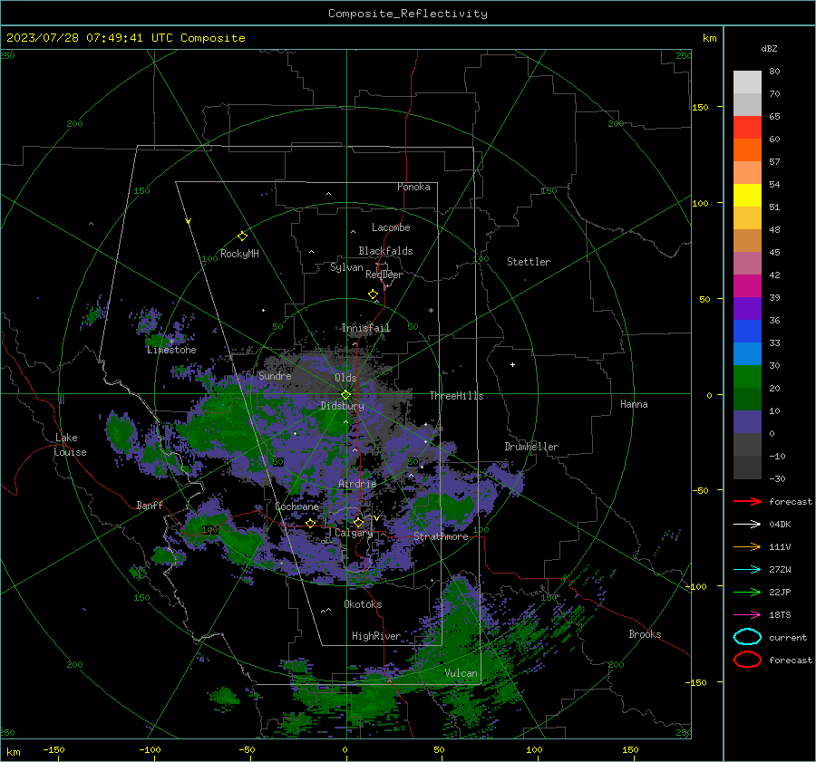Click the Olds label

(345, 378)
